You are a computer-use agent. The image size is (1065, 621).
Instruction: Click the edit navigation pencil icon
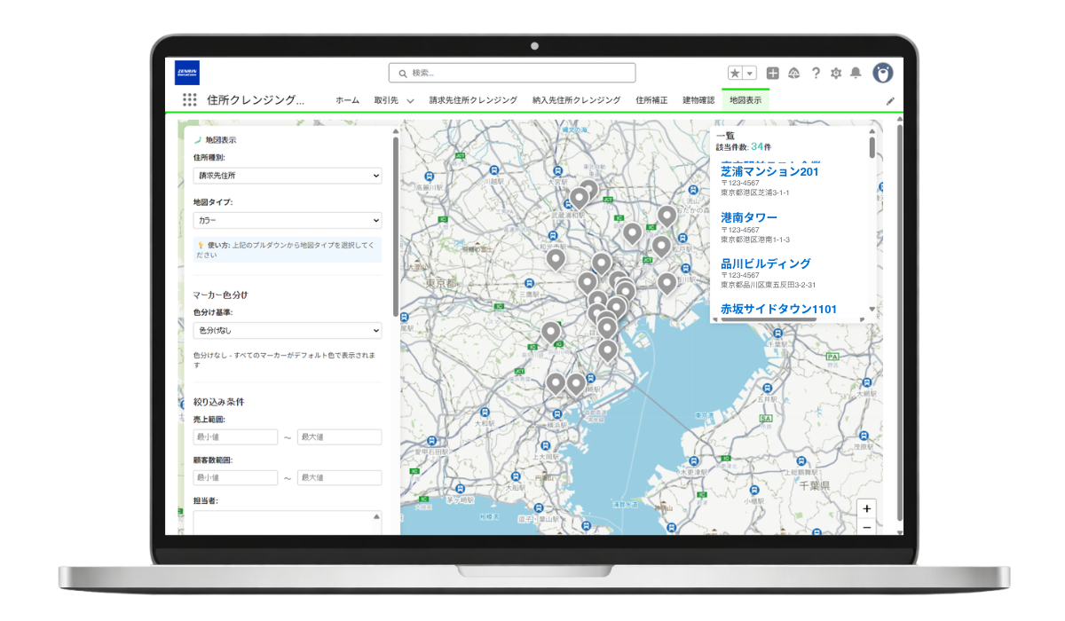(890, 101)
